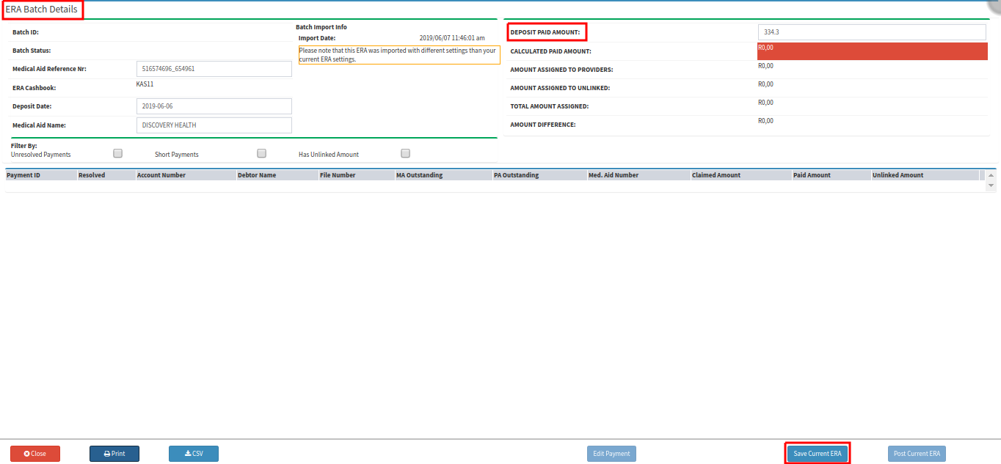Screen dimensions: 1001x464
Task: Click the red Calculated Paid Amount bar
Action: click(x=873, y=51)
